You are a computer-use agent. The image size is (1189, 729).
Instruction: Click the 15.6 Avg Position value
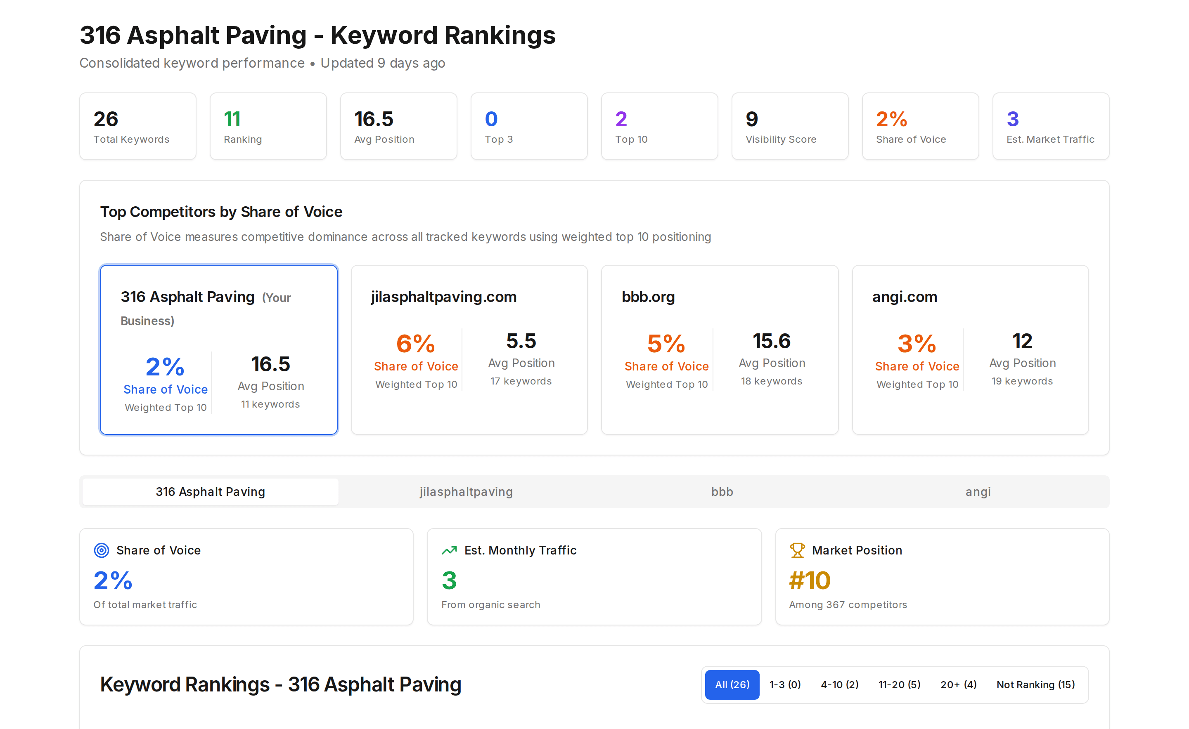pos(772,341)
